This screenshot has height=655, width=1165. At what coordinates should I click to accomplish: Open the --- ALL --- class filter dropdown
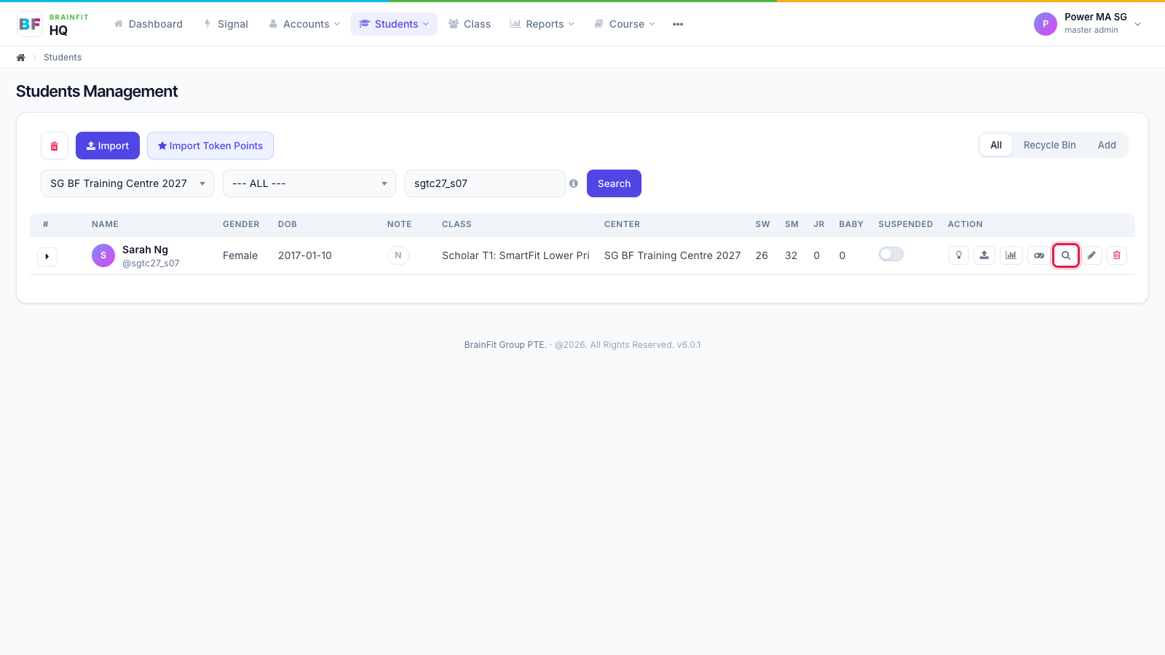click(309, 183)
